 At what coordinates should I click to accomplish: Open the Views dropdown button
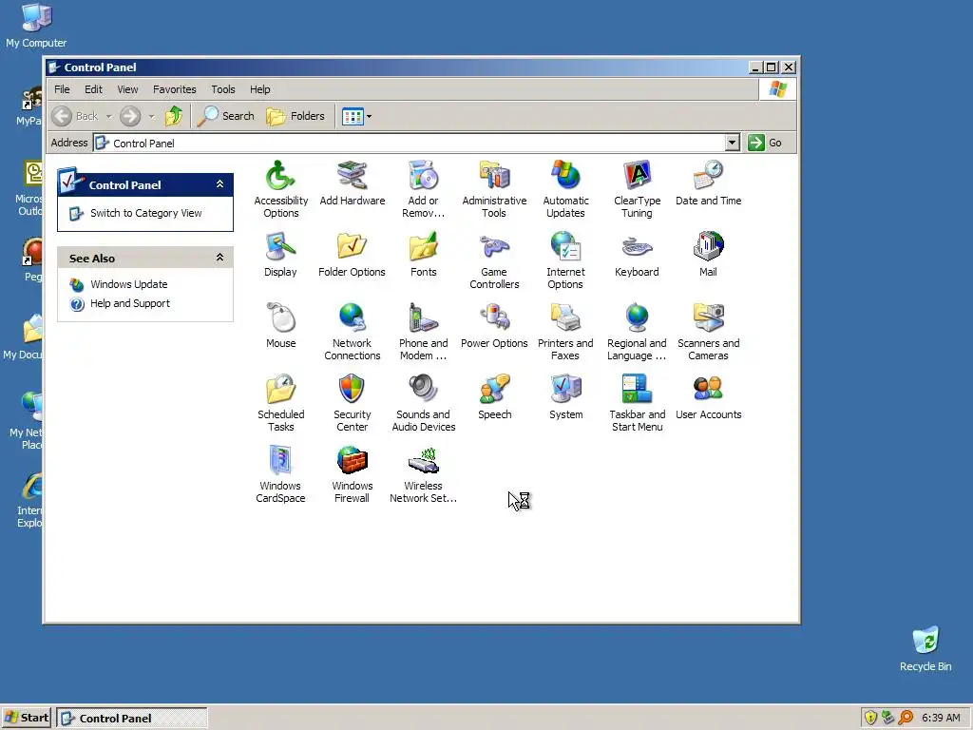coord(357,116)
